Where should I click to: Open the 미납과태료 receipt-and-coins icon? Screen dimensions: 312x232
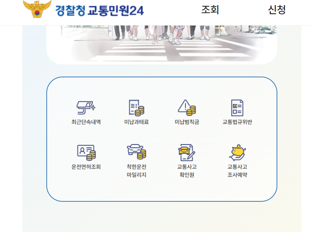tap(136, 108)
